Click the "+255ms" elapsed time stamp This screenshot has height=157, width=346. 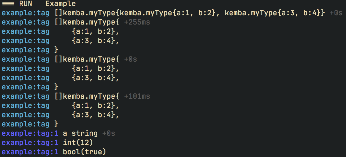click(137, 22)
